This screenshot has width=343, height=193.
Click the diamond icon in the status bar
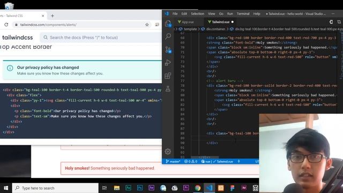click(x=238, y=161)
